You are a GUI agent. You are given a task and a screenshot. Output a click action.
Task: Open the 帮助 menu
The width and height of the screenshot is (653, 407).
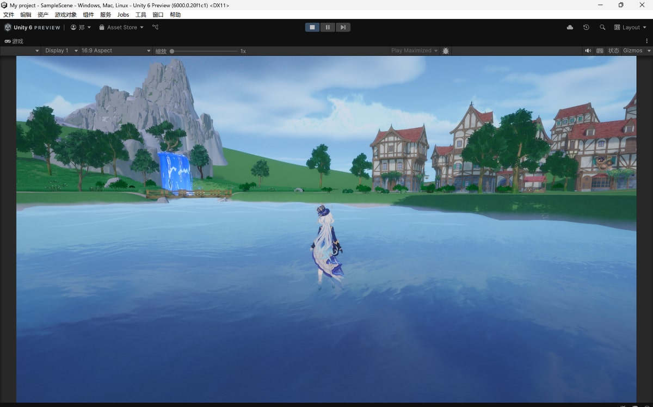pyautogui.click(x=175, y=15)
